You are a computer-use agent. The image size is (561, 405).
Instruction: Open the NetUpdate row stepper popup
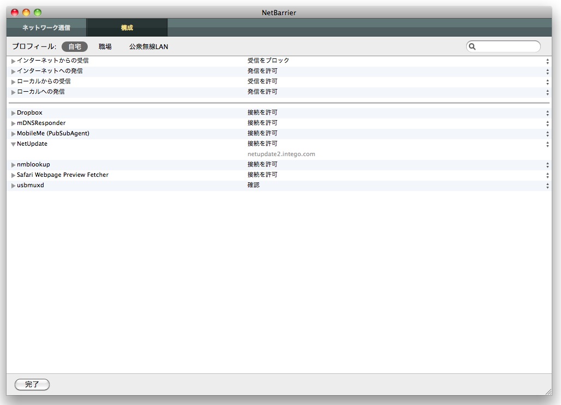(x=547, y=144)
